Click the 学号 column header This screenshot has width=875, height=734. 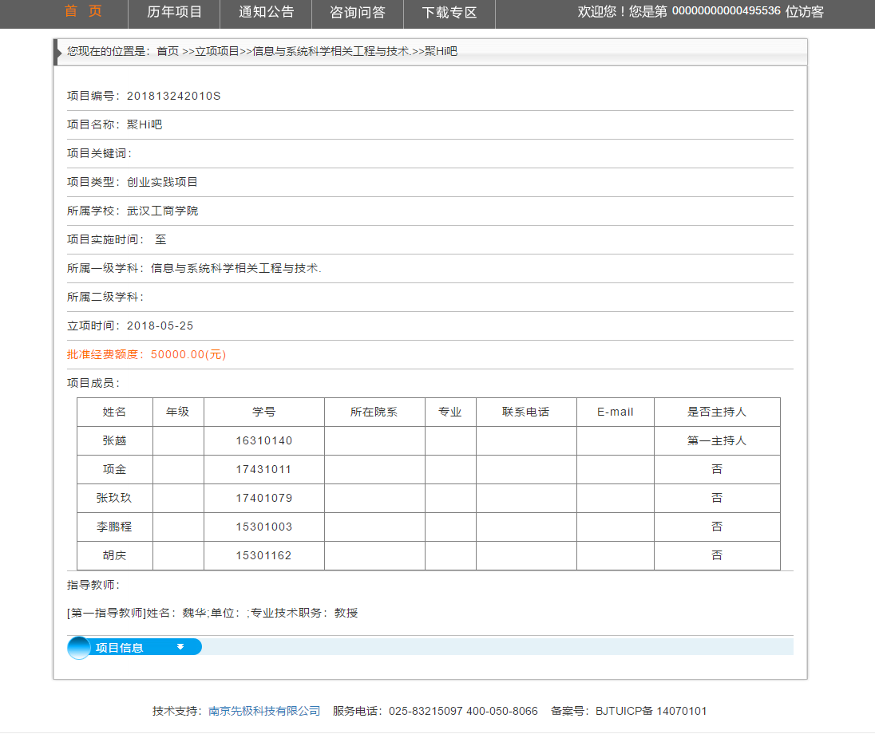pos(264,412)
